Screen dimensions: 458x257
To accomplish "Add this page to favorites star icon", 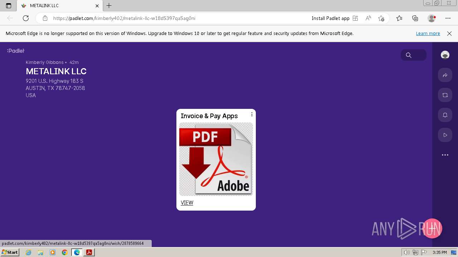I will (x=381, y=18).
